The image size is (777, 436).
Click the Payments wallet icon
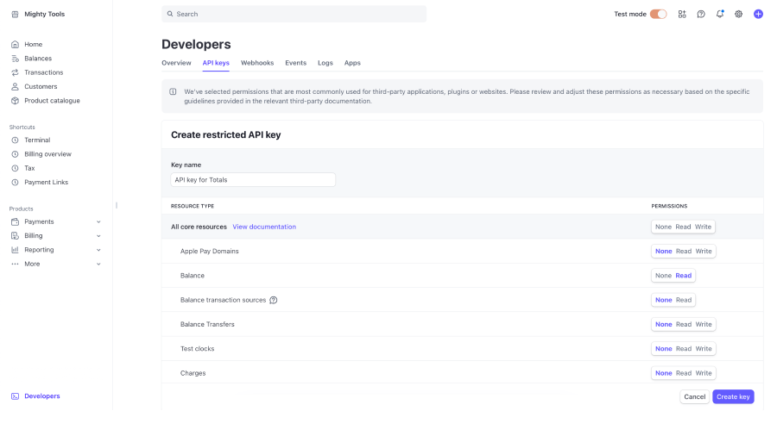tap(15, 222)
